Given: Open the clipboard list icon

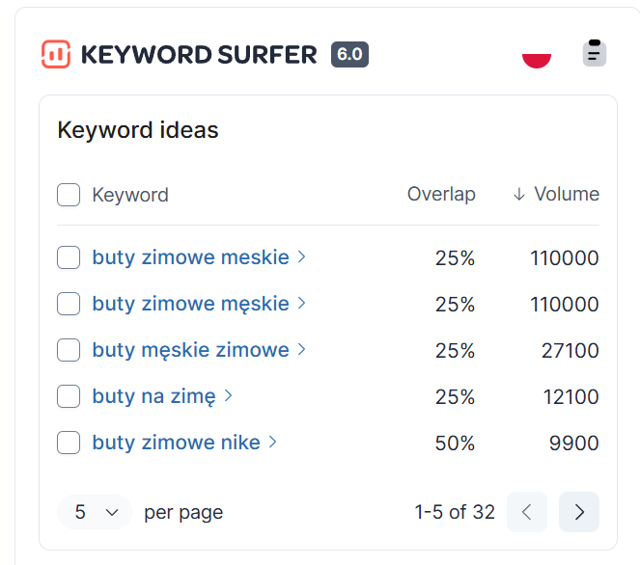Looking at the screenshot, I should pos(595,53).
